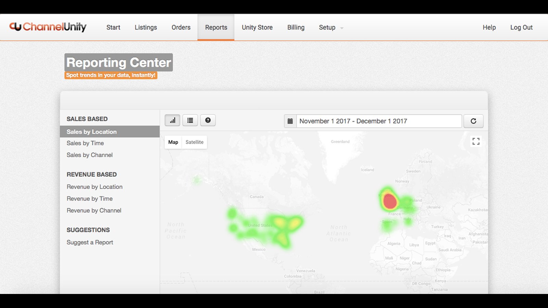
Task: Switch map to Satellite view
Action: click(195, 142)
